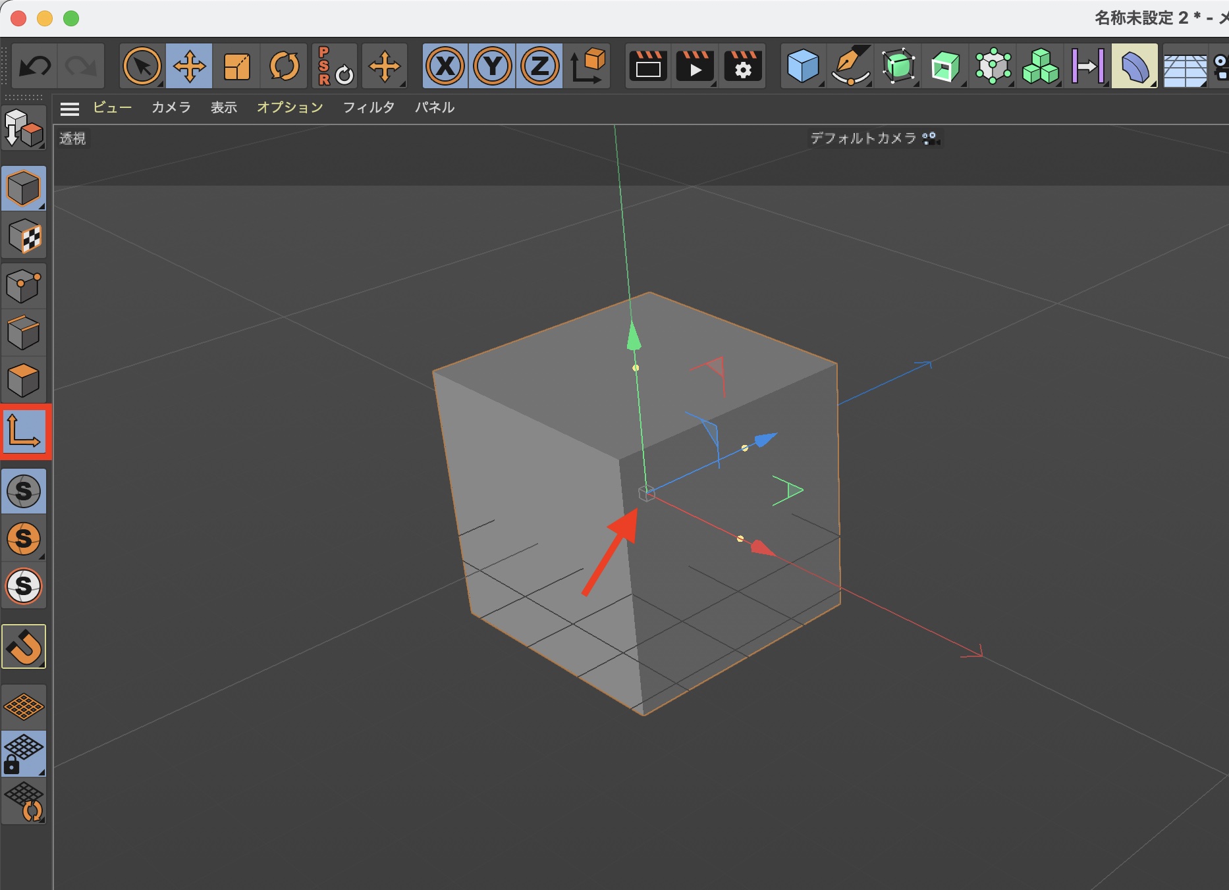Click the Undo arrow icon
Image resolution: width=1229 pixels, height=890 pixels.
pos(35,66)
